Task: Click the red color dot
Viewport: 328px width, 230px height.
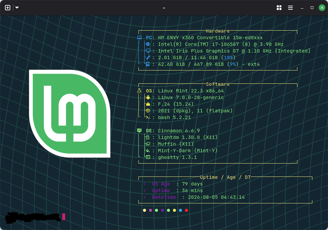Action: 186,210
